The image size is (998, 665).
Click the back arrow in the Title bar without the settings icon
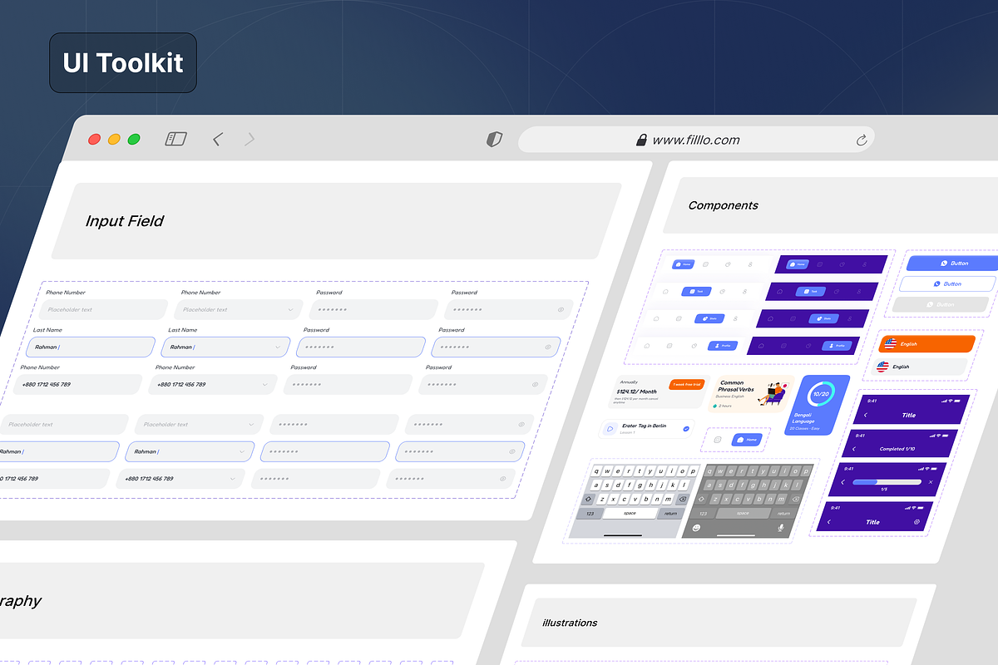pyautogui.click(x=866, y=415)
